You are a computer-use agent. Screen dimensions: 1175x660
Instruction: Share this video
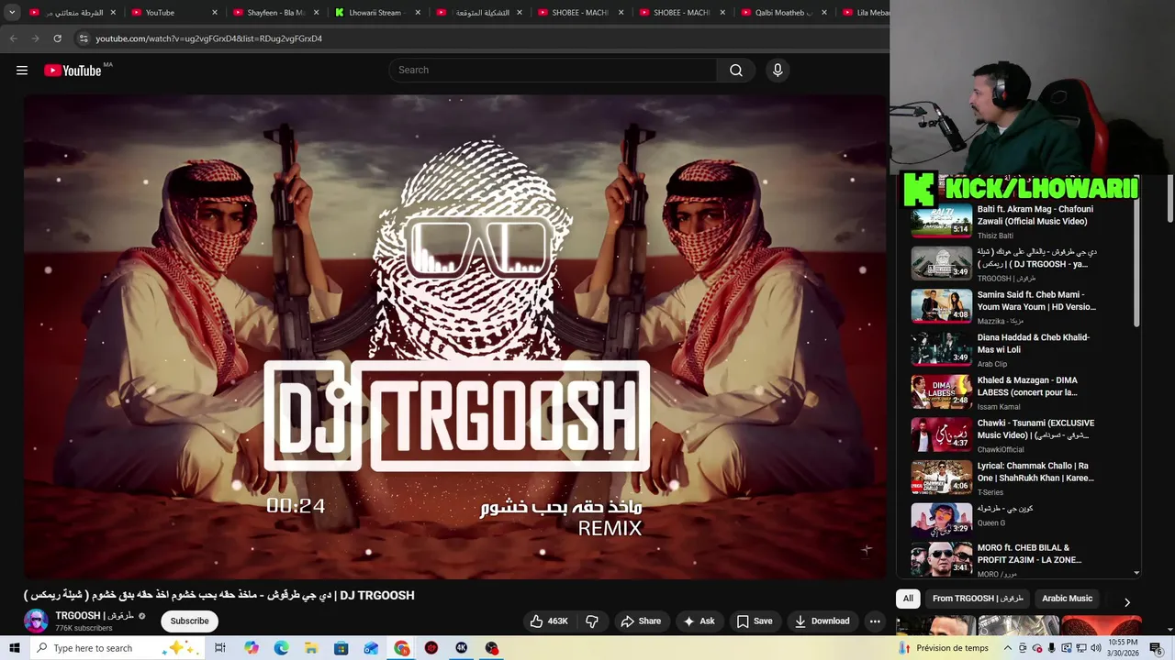(x=641, y=621)
